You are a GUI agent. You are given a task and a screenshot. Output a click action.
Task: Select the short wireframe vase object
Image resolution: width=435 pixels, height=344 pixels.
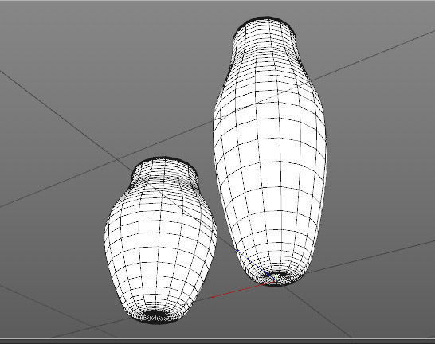pos(160,240)
